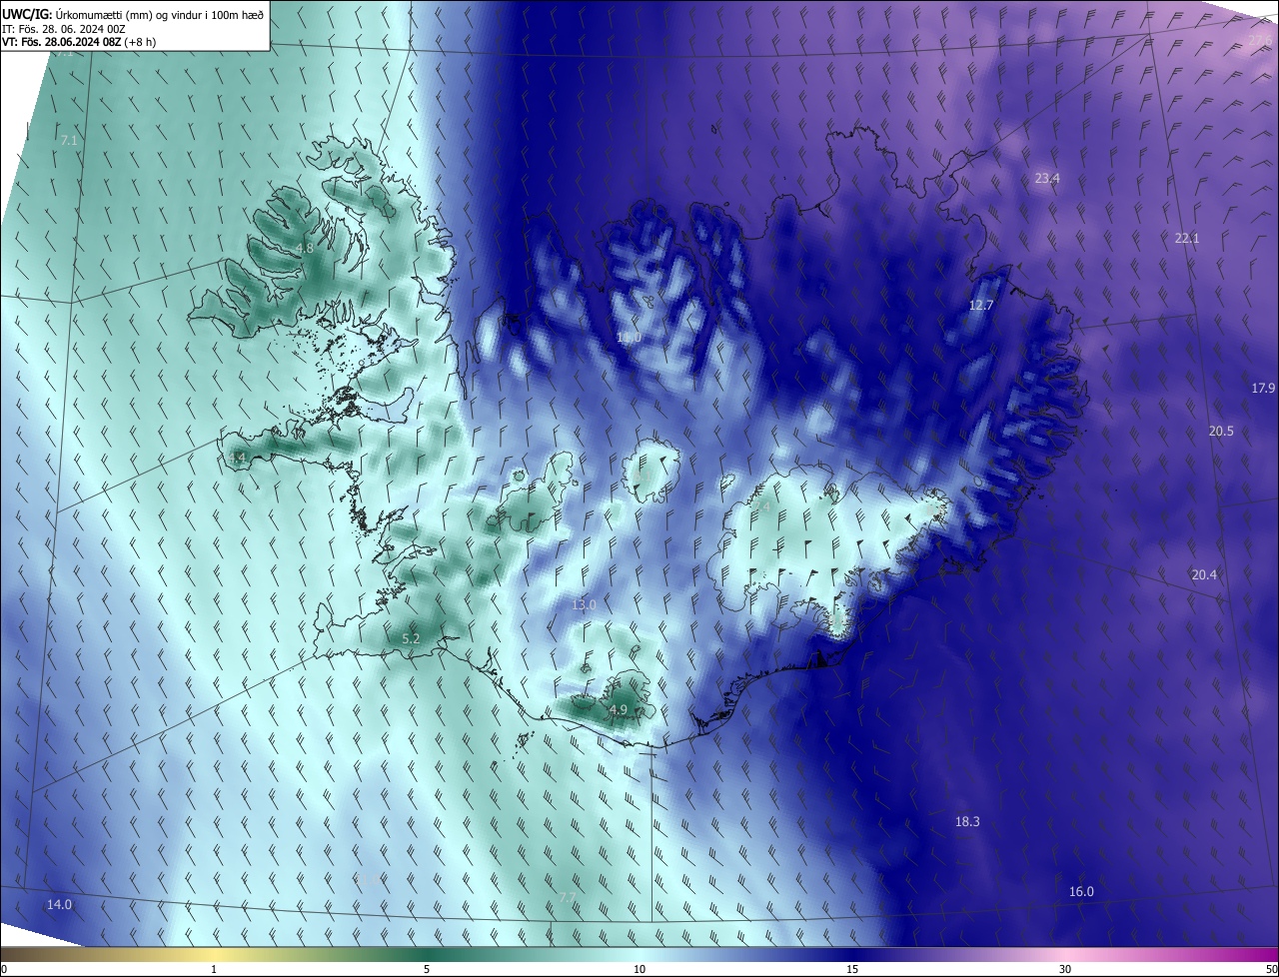Viewport: 1279px width, 977px height.
Task: Click the 4.4 value on Snæfellsnes peninsula
Action: [237, 459]
